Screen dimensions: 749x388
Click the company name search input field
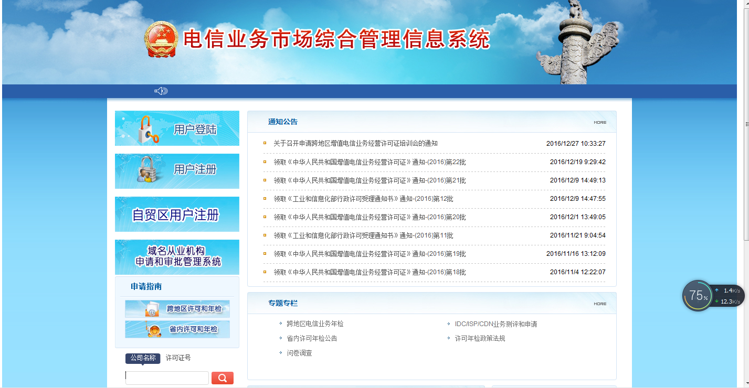click(167, 378)
